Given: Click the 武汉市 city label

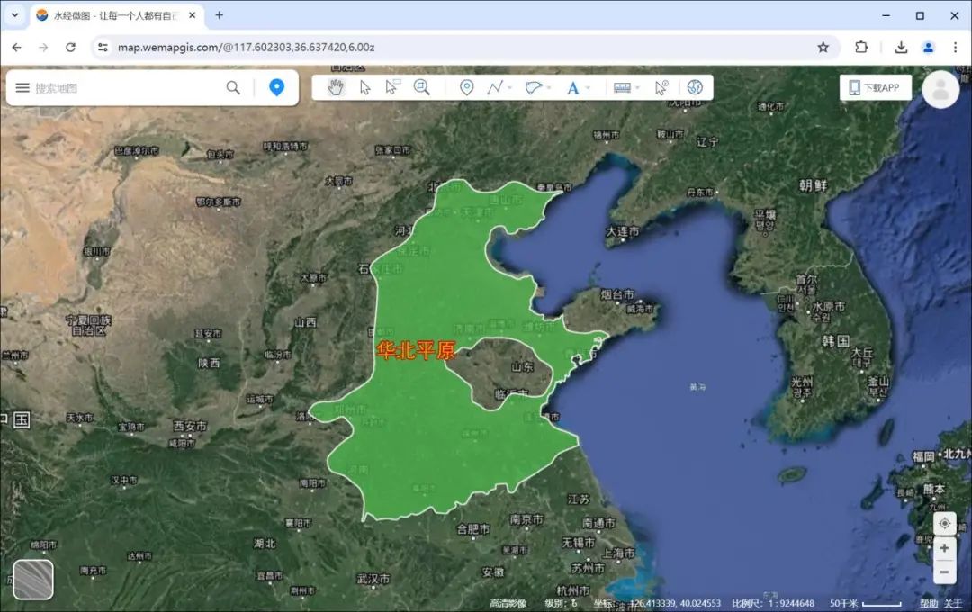Looking at the screenshot, I should (x=373, y=579).
